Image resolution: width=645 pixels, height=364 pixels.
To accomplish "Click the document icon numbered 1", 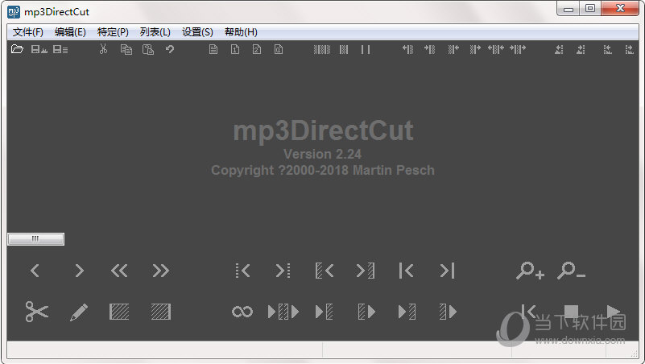I will point(235,49).
